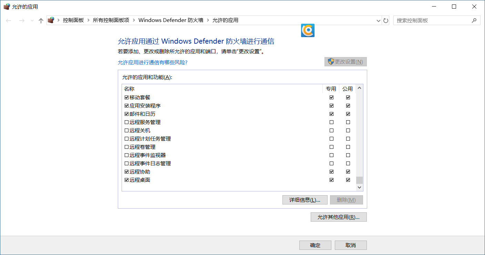The height and width of the screenshot is (255, 485).
Task: Click 允许其他应用 button
Action: 339,217
